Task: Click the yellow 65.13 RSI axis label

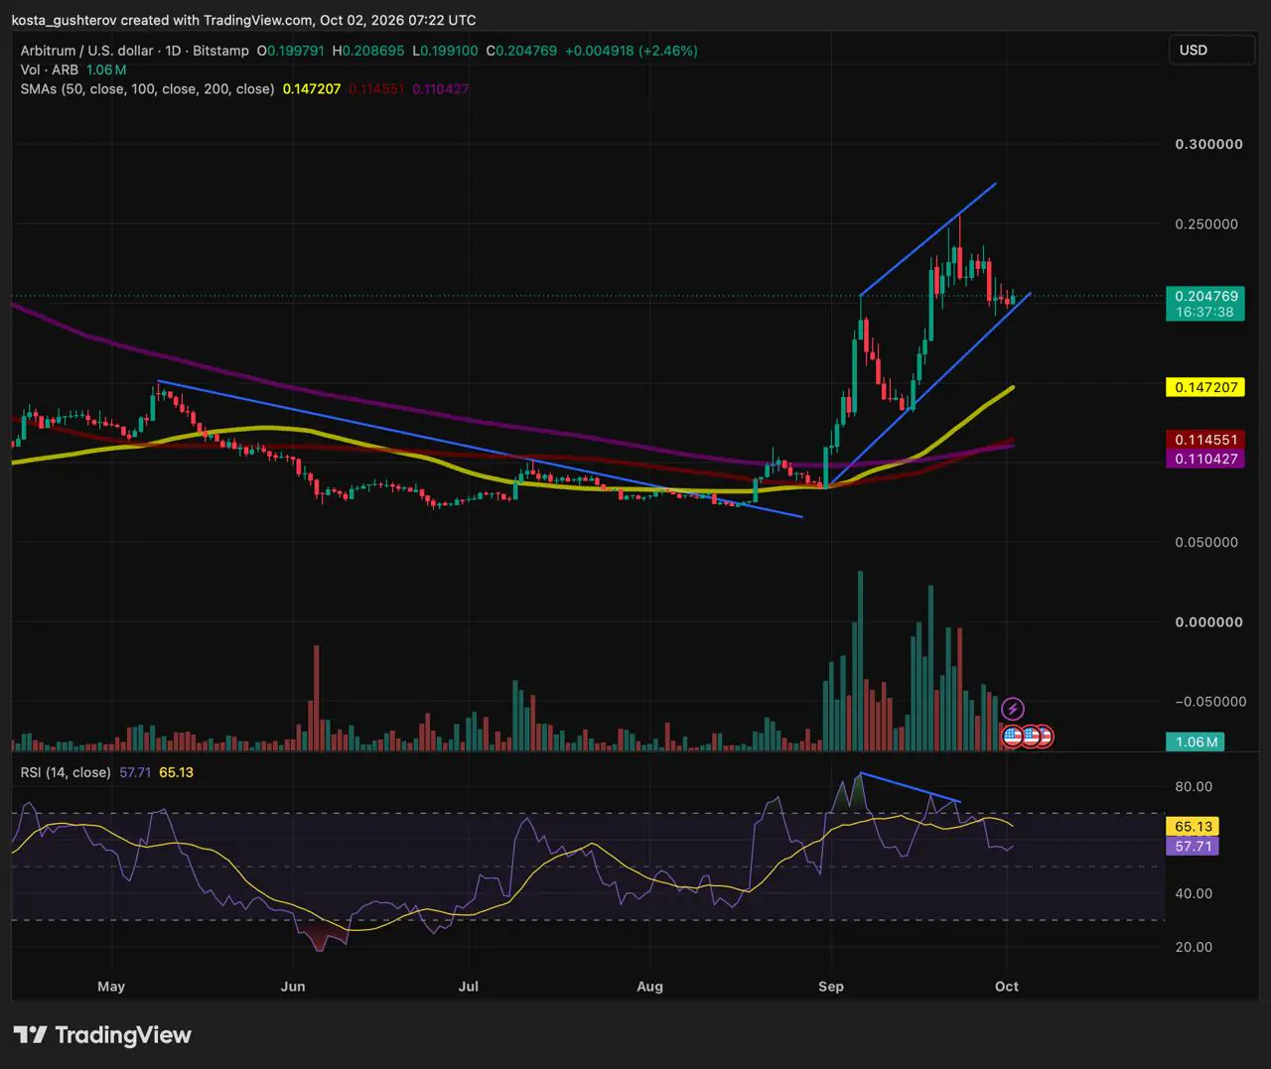Action: [x=1193, y=826]
